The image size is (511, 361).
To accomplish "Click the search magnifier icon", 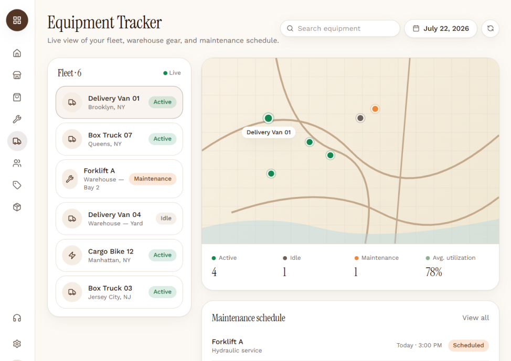I will 290,28.
